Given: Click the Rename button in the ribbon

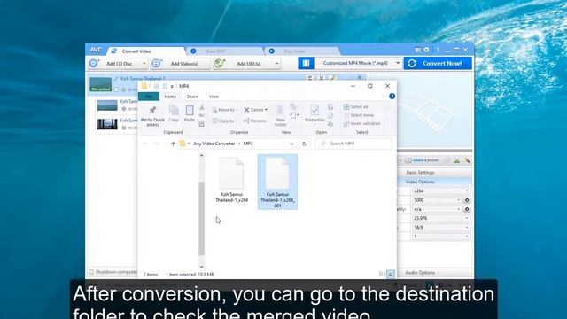Looking at the screenshot, I should pyautogui.click(x=255, y=121).
